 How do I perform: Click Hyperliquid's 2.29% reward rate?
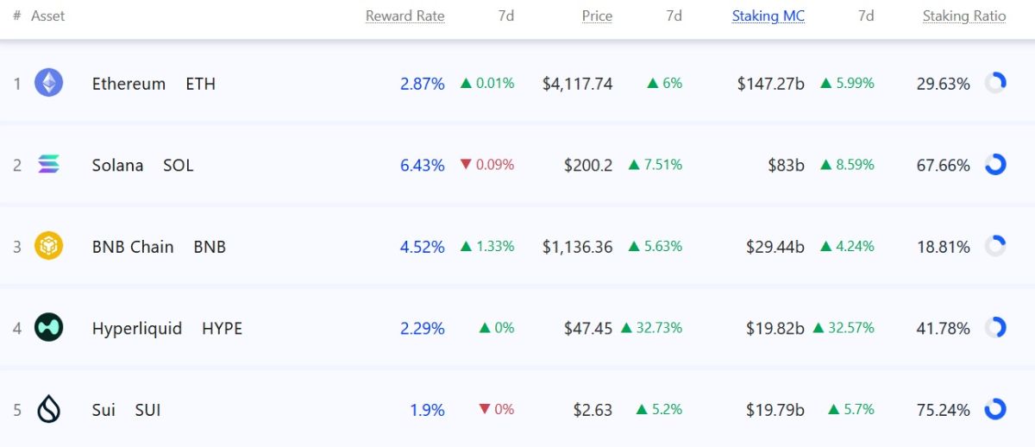423,328
